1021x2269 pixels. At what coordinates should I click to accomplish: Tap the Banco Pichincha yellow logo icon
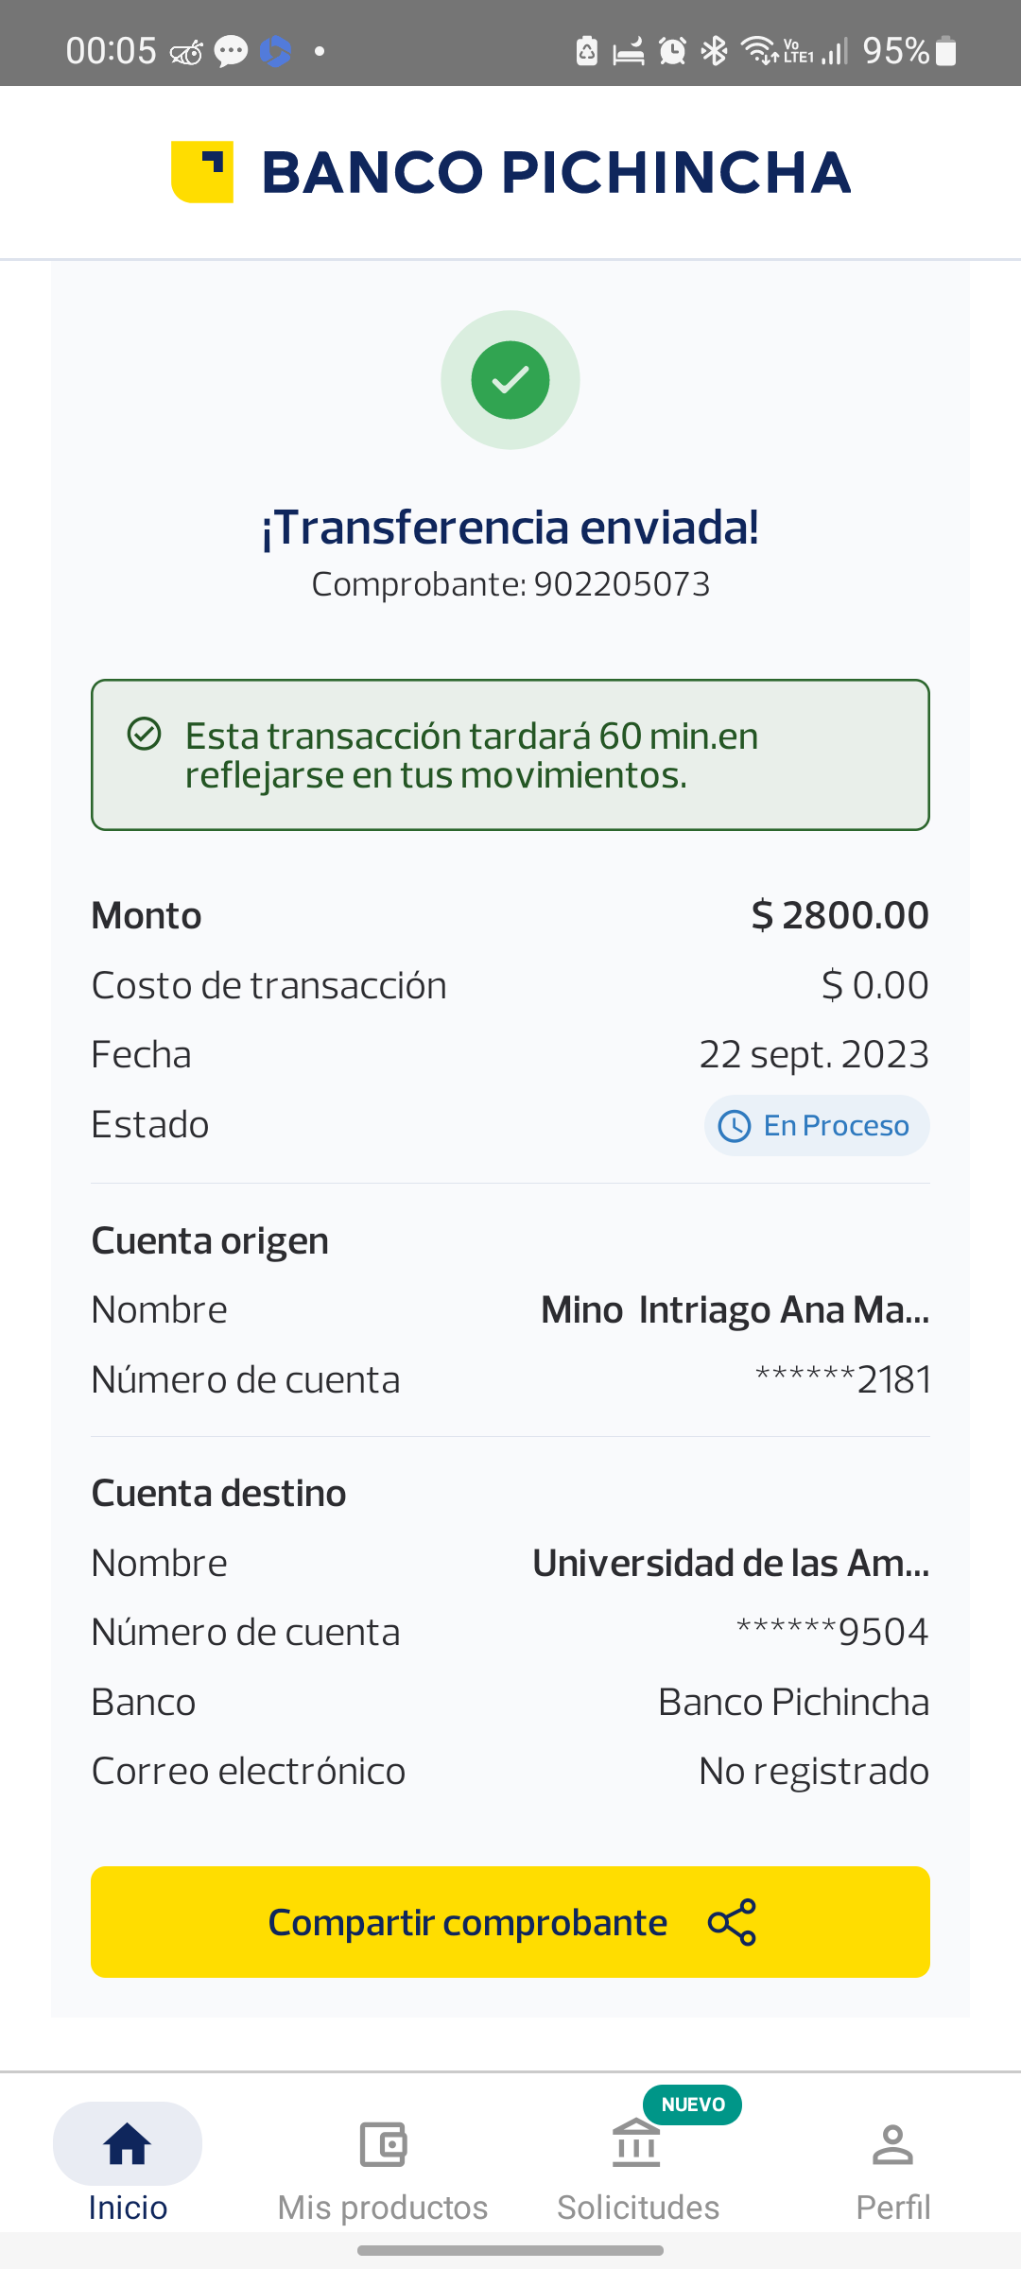coord(202,172)
